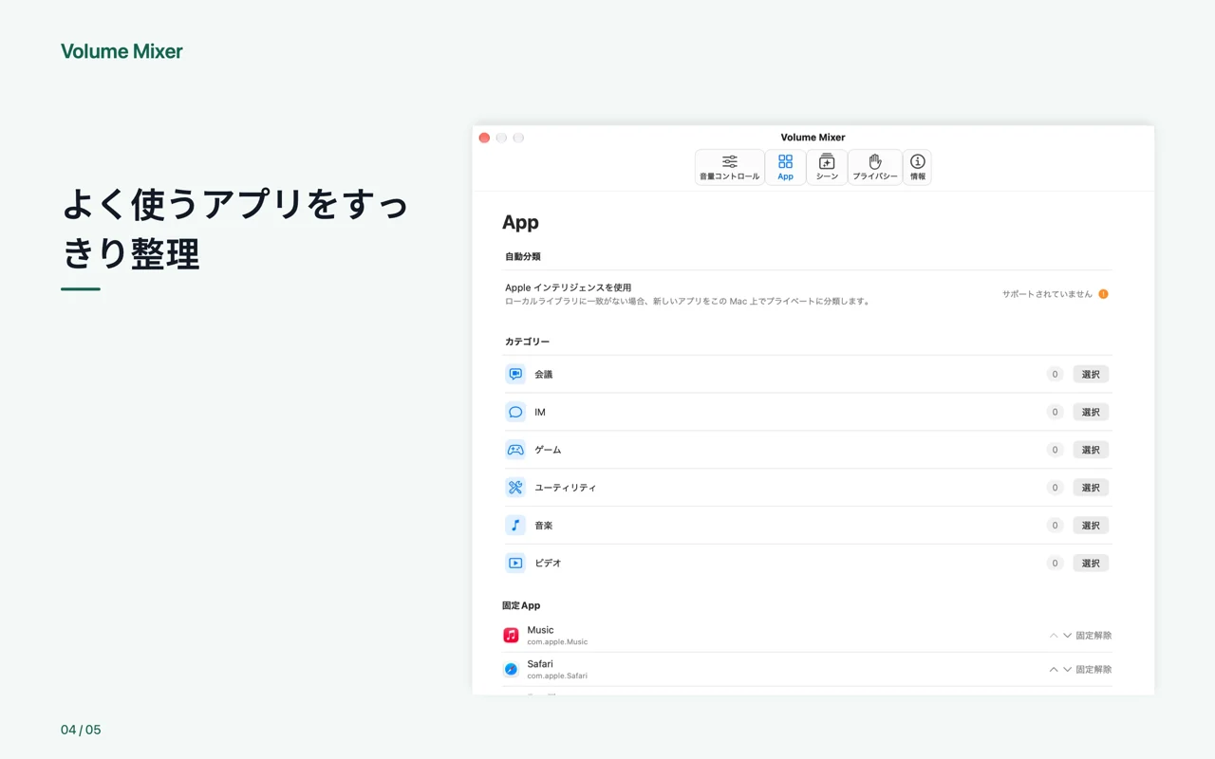The width and height of the screenshot is (1215, 759).
Task: Click the Music app icon
Action: point(511,635)
